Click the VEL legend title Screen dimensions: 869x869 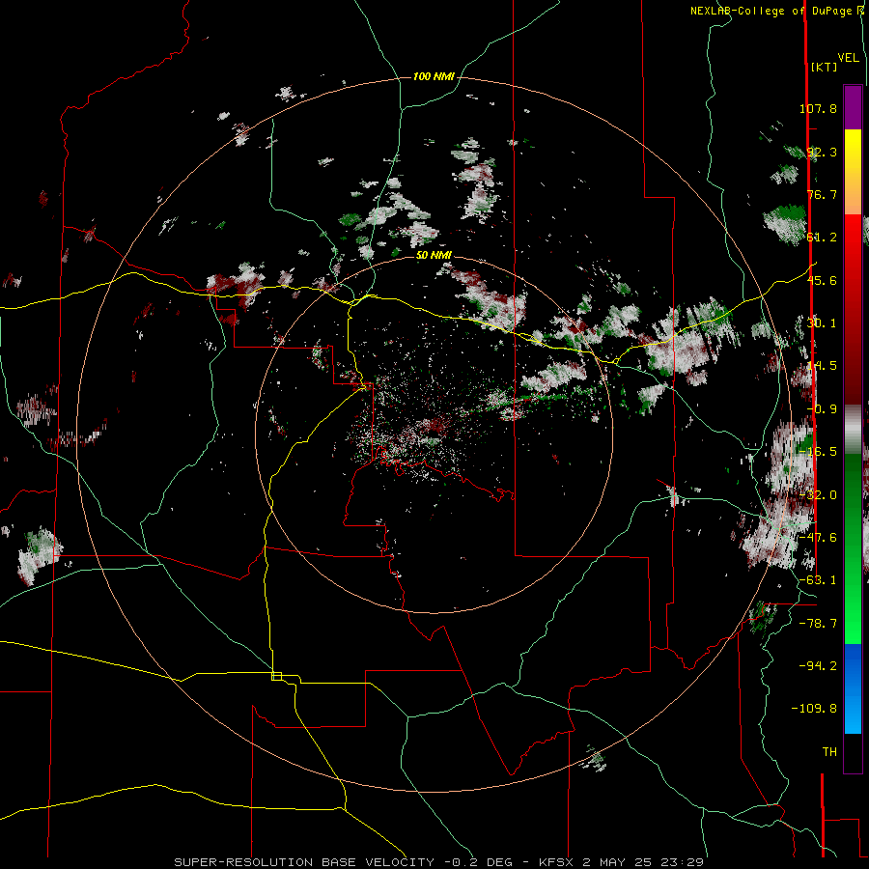pyautogui.click(x=848, y=58)
